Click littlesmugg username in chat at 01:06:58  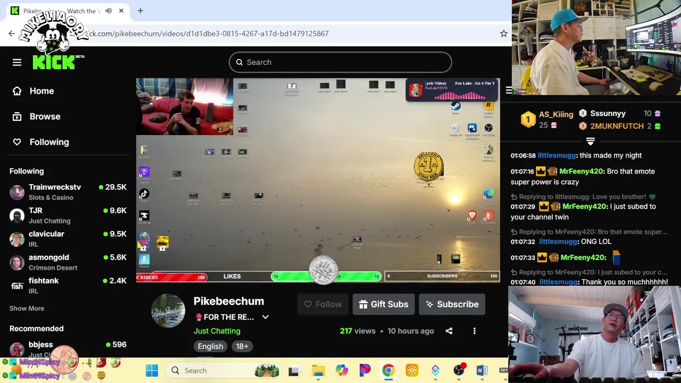(x=557, y=155)
